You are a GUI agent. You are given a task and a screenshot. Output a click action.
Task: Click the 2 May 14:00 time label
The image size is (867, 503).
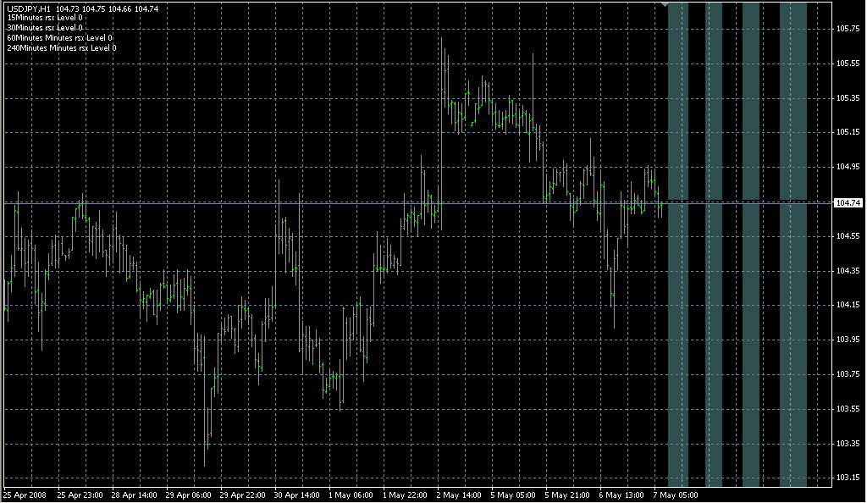coord(459,495)
